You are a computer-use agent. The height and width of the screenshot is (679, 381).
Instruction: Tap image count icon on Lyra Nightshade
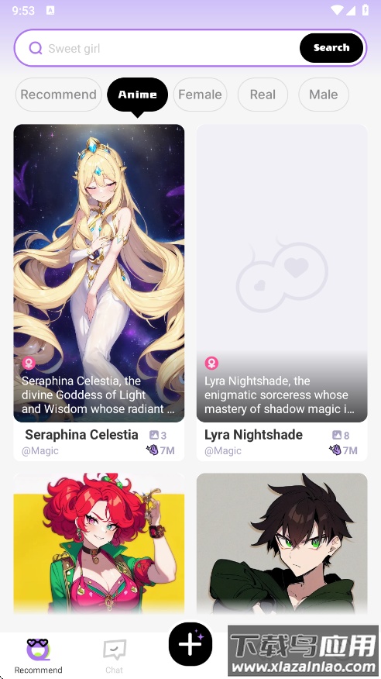(337, 435)
